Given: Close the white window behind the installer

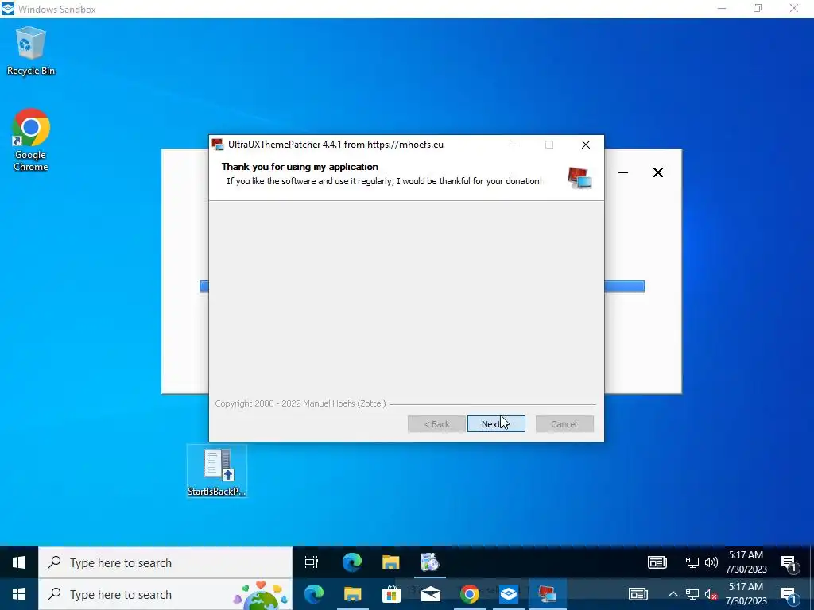Looking at the screenshot, I should click(x=657, y=172).
